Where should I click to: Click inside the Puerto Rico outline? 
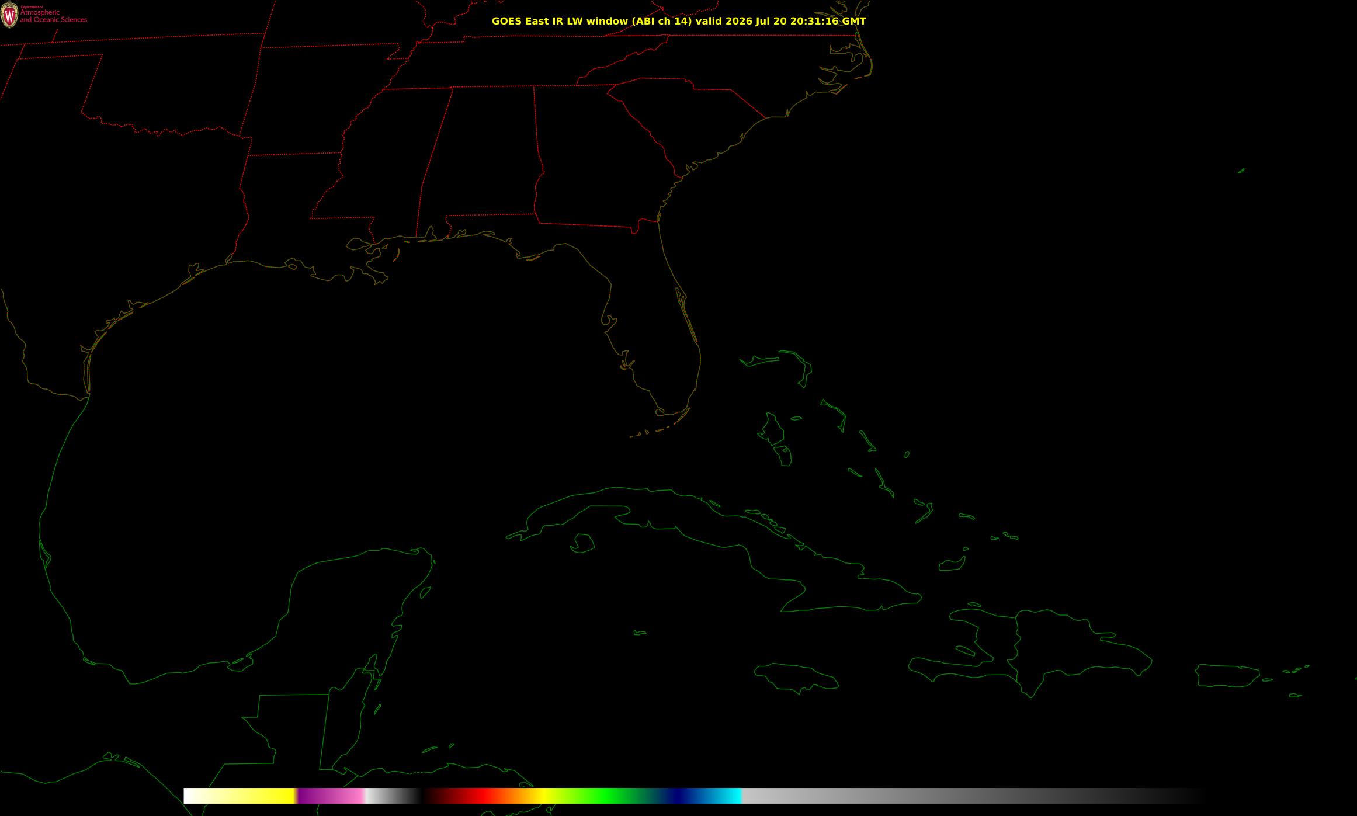1227,675
